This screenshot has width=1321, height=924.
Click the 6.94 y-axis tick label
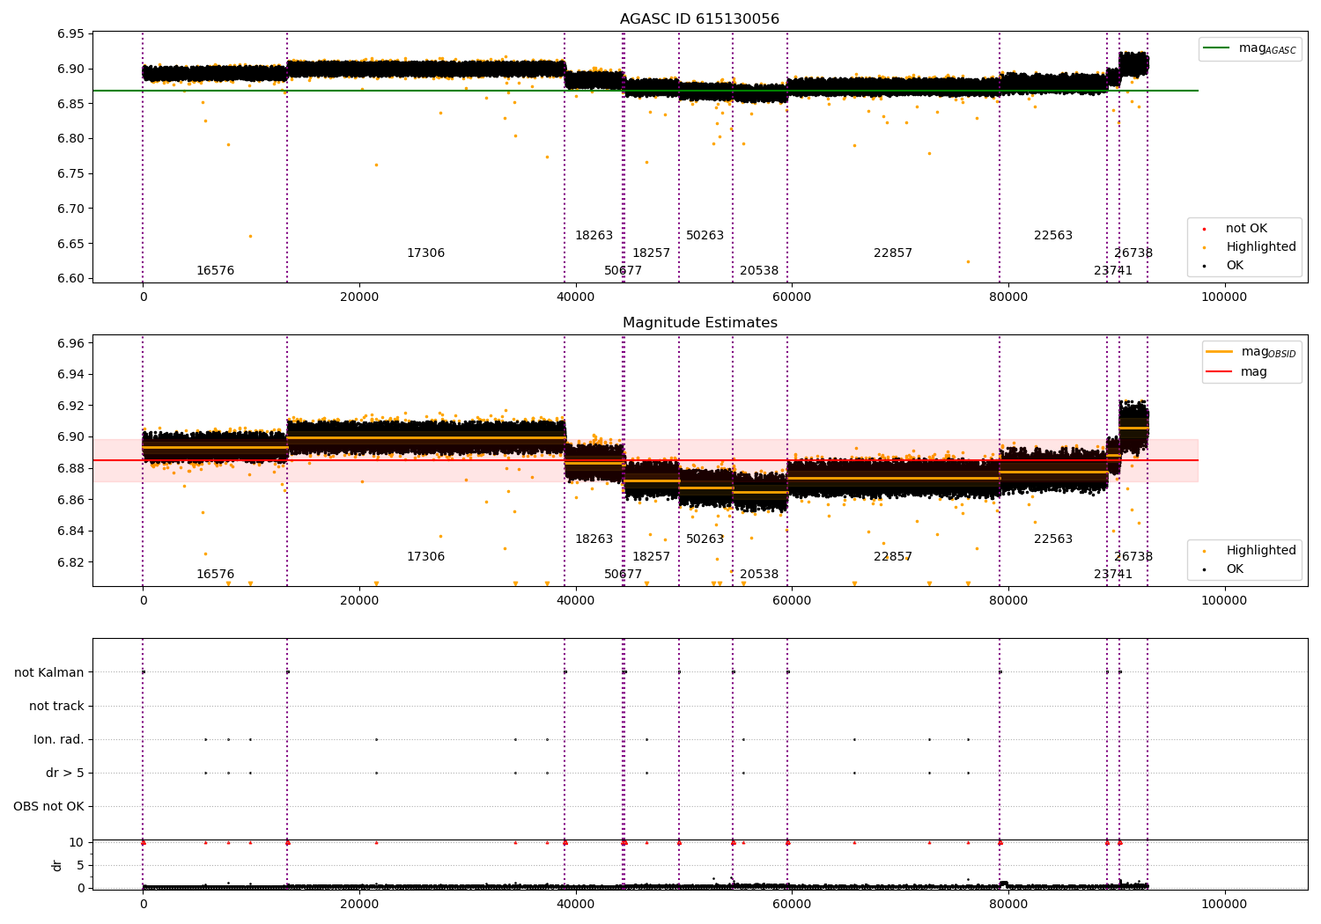pos(70,375)
